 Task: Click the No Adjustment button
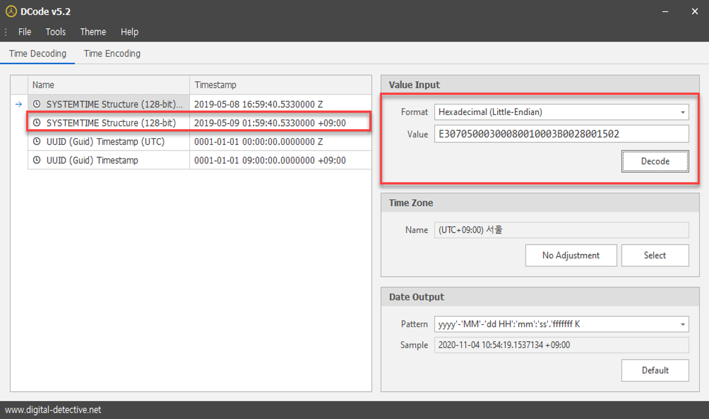[x=571, y=256]
